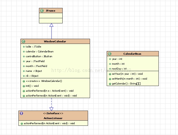
Task: Select the getCalendar() method icon
Action: pos(110,84)
